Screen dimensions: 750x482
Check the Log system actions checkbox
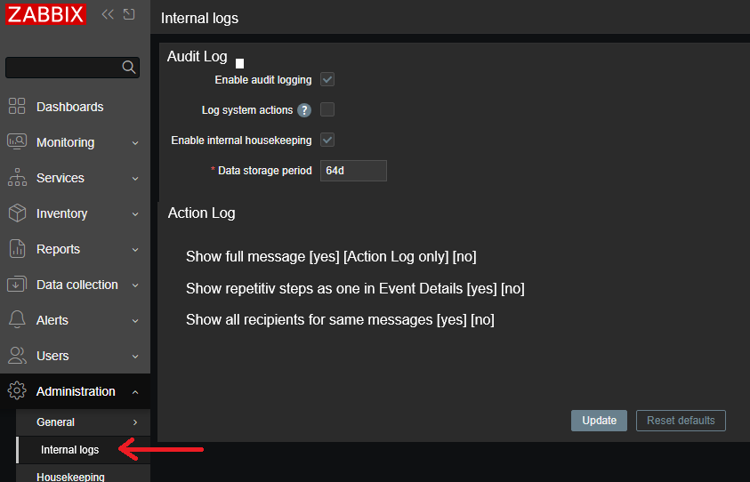coord(327,110)
